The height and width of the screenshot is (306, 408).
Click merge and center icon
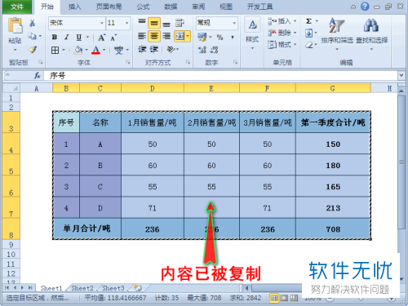pyautogui.click(x=180, y=36)
